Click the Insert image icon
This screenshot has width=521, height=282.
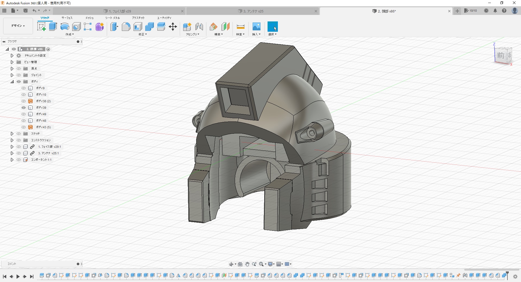pos(256,27)
